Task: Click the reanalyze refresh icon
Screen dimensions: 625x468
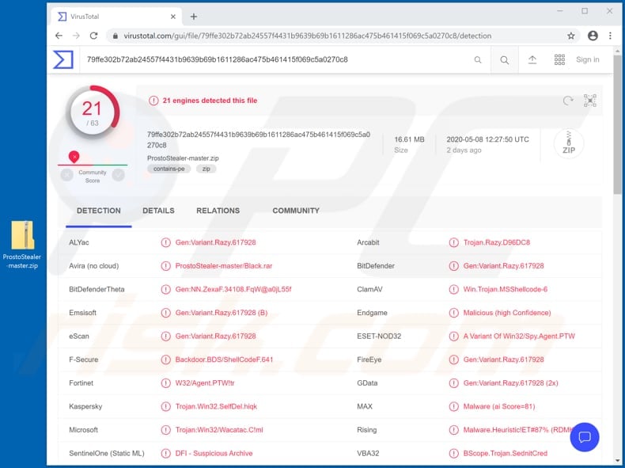Action: click(x=568, y=101)
